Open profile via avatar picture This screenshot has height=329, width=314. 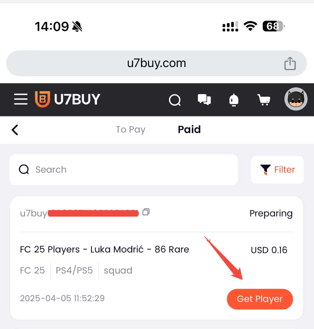(296, 99)
